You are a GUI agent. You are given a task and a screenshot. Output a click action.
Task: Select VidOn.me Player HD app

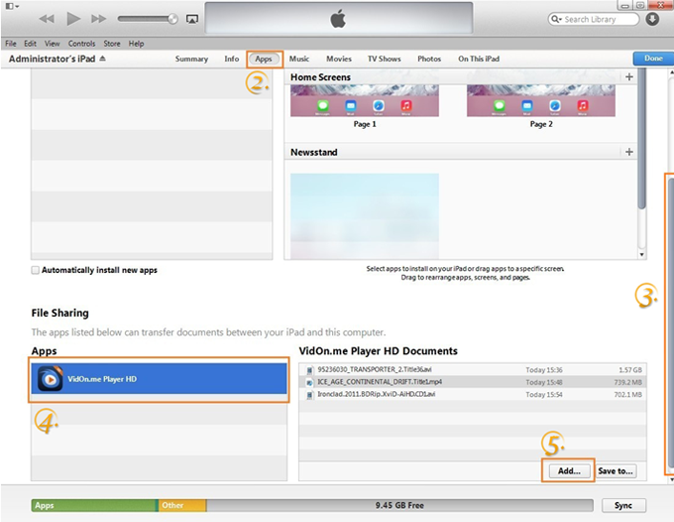point(159,379)
